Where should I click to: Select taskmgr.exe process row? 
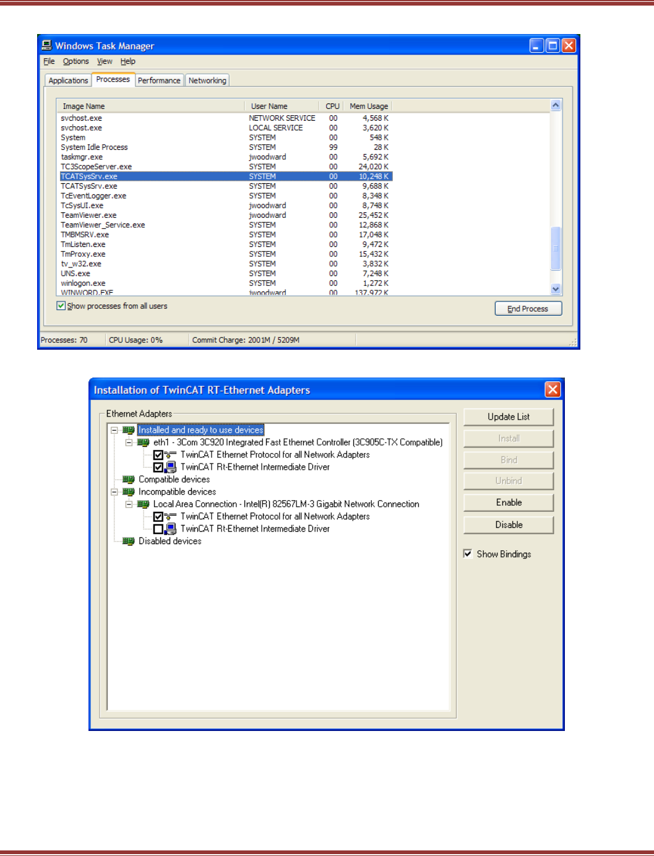coord(226,157)
